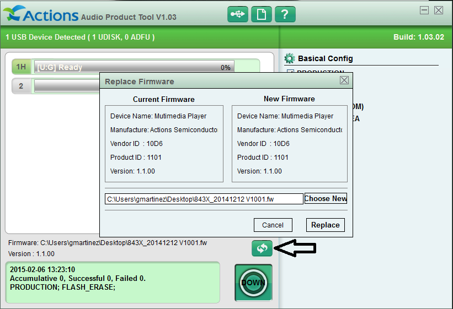
Task: Cancel the firmware replacement
Action: coord(273,225)
